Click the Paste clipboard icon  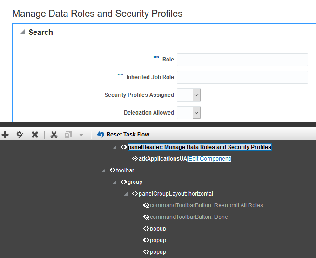(68, 135)
